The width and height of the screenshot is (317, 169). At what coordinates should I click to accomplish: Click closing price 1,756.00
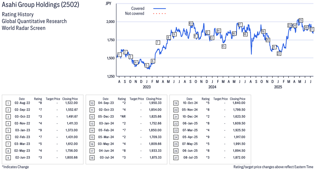[71, 151]
